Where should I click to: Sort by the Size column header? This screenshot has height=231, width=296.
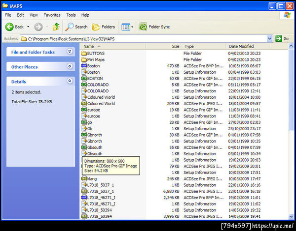click(163, 46)
